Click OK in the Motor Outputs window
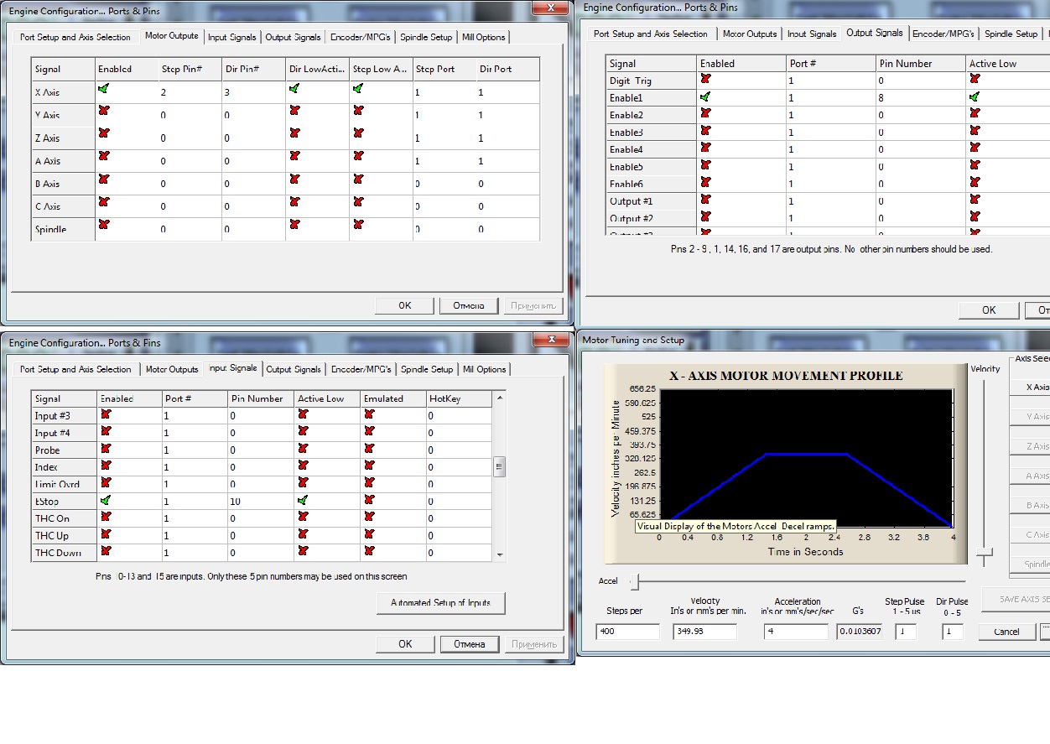 tap(405, 305)
